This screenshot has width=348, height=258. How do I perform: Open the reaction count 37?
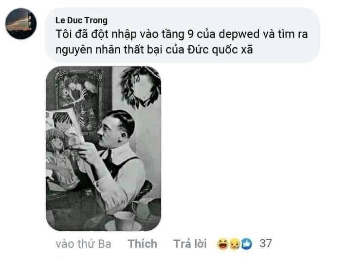click(266, 243)
